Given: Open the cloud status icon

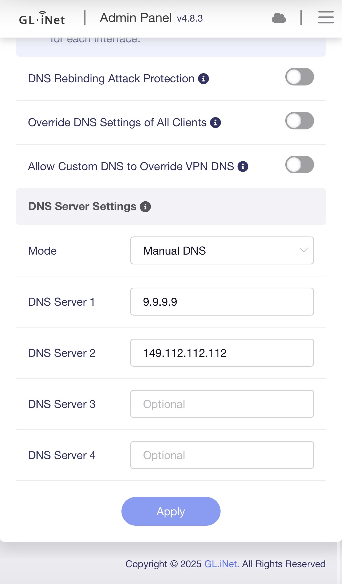Looking at the screenshot, I should 279,18.
